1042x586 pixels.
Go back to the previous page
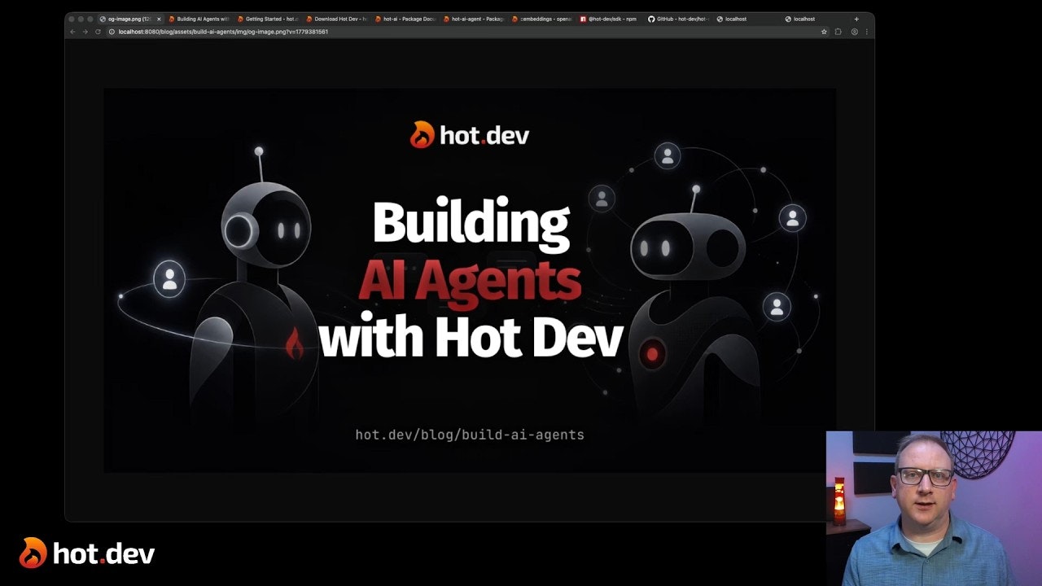click(72, 32)
